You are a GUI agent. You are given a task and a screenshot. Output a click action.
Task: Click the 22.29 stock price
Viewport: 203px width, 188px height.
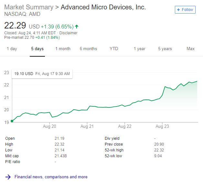pyautogui.click(x=15, y=26)
